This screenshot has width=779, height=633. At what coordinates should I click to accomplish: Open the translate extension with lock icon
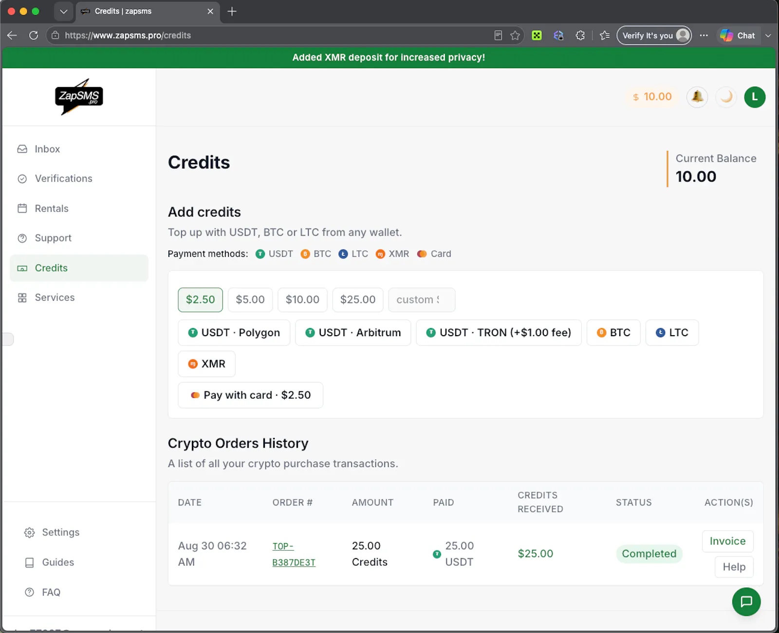[558, 36]
